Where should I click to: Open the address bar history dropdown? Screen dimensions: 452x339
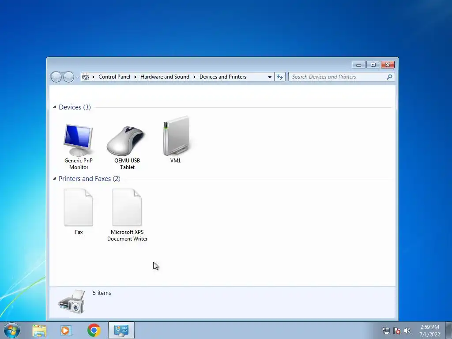tap(270, 77)
